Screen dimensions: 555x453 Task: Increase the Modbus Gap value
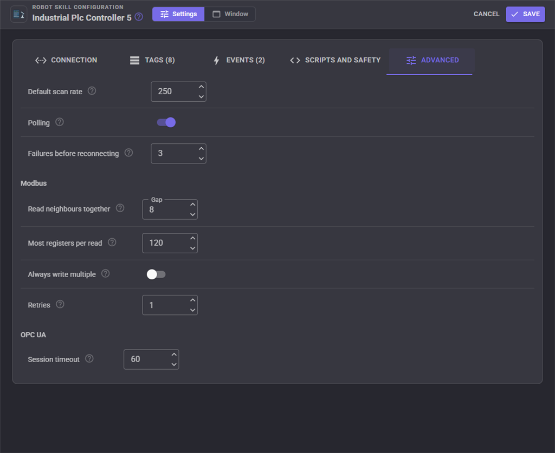192,205
